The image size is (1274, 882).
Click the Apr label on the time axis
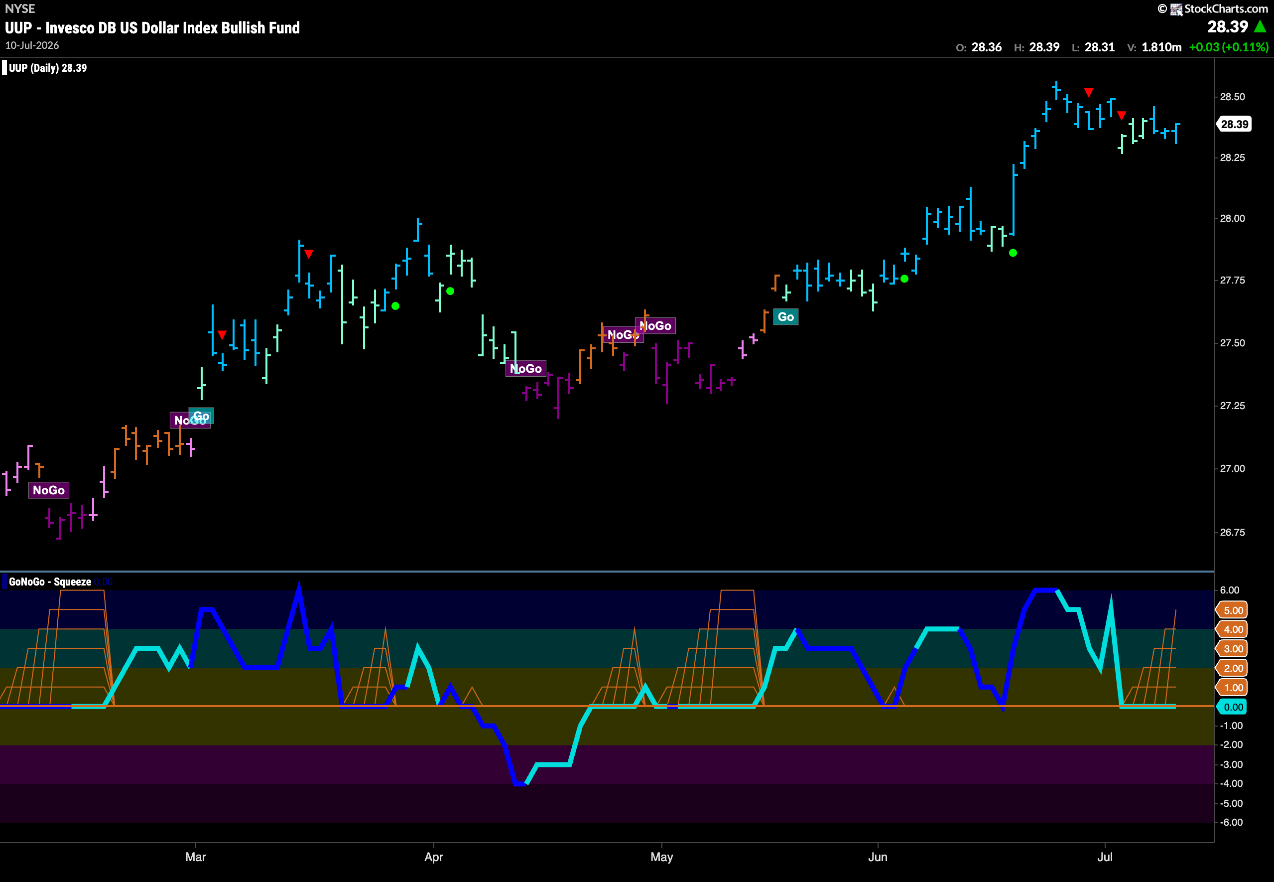(x=433, y=857)
